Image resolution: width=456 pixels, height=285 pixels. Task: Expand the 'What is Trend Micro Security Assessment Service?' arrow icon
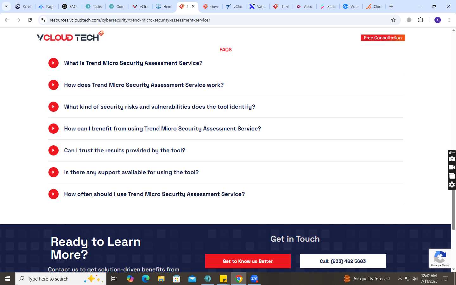pos(53,63)
